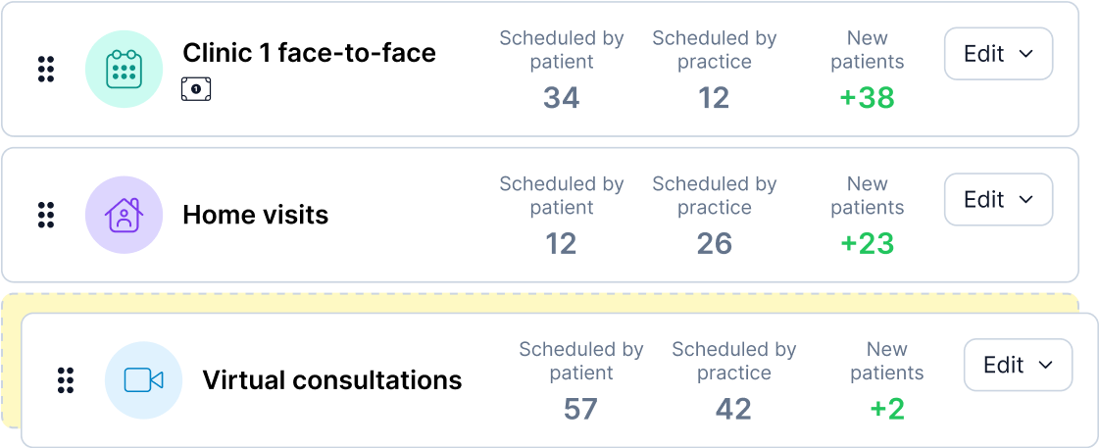The width and height of the screenshot is (1099, 448).
Task: Open Edit dropdown for Home visits
Action: (x=999, y=199)
